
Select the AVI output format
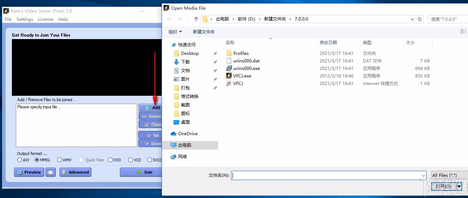pyautogui.click(x=23, y=160)
